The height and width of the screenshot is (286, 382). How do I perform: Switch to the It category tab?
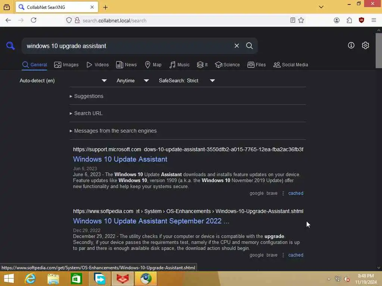[202, 65]
